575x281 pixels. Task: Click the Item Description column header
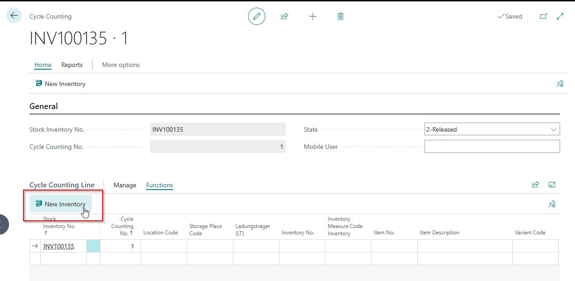[439, 233]
